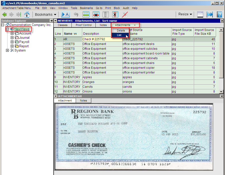Click the green back arrow icon

click(4, 14)
